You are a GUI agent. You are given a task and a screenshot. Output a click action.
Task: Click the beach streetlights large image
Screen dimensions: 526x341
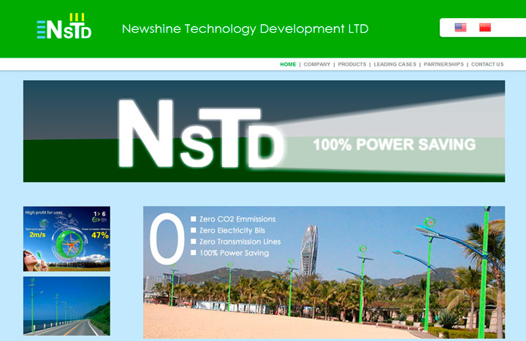pyautogui.click(x=324, y=273)
